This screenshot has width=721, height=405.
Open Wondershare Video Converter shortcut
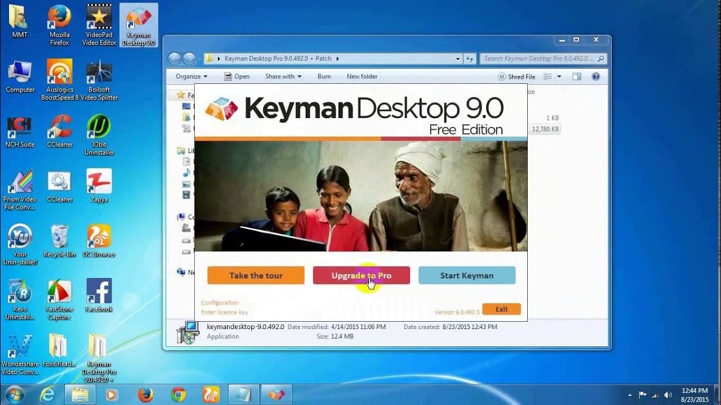pos(20,354)
